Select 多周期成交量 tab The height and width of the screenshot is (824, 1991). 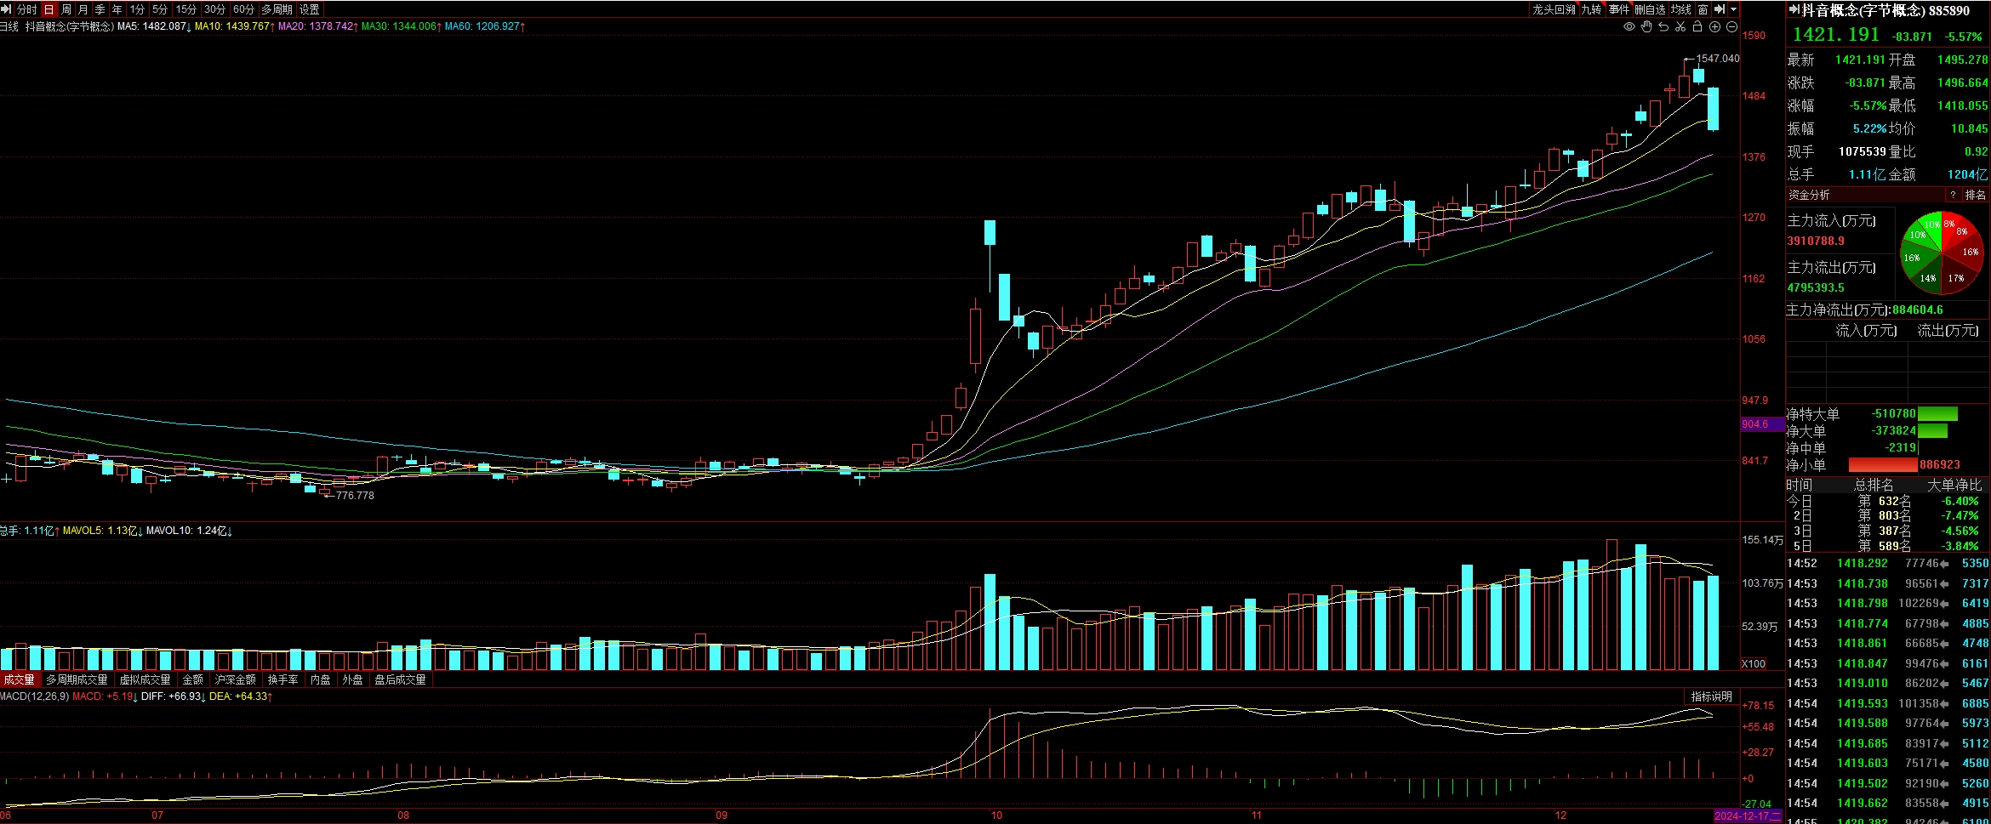tap(77, 679)
